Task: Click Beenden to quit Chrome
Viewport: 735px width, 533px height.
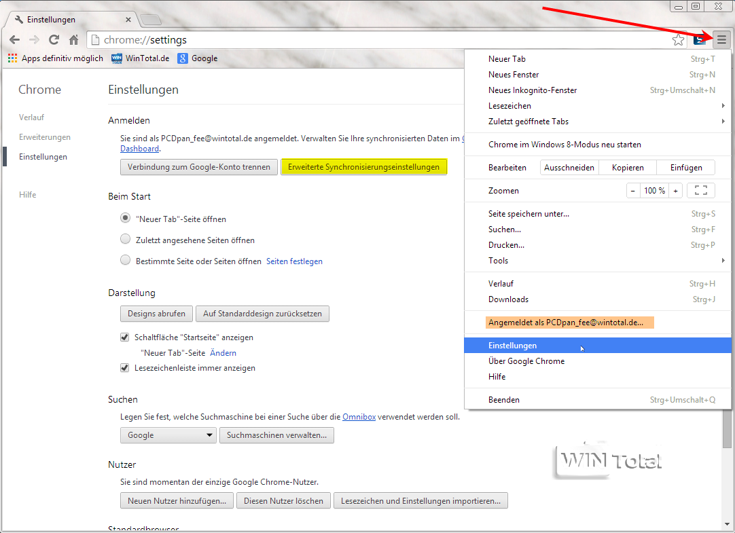Action: coord(598,399)
